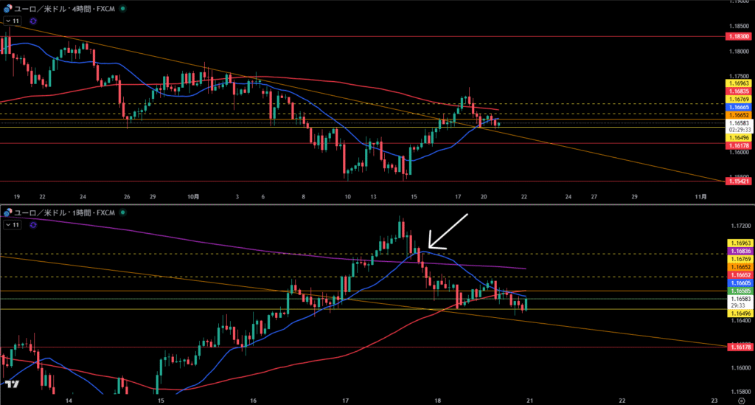The height and width of the screenshot is (405, 755).
Task: Click the purple circular indicator icon on the 1-hour chart
Action: pos(33,226)
